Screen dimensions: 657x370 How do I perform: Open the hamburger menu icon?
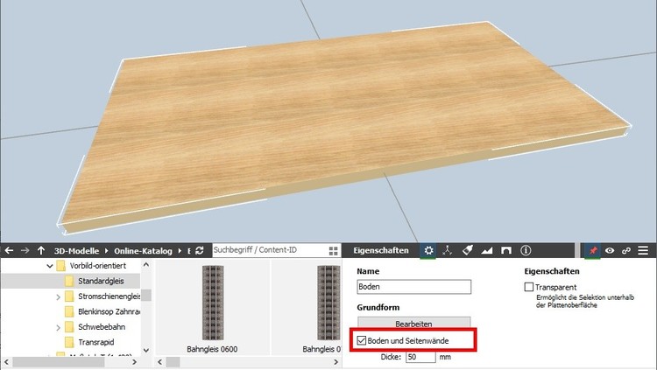pyautogui.click(x=644, y=250)
